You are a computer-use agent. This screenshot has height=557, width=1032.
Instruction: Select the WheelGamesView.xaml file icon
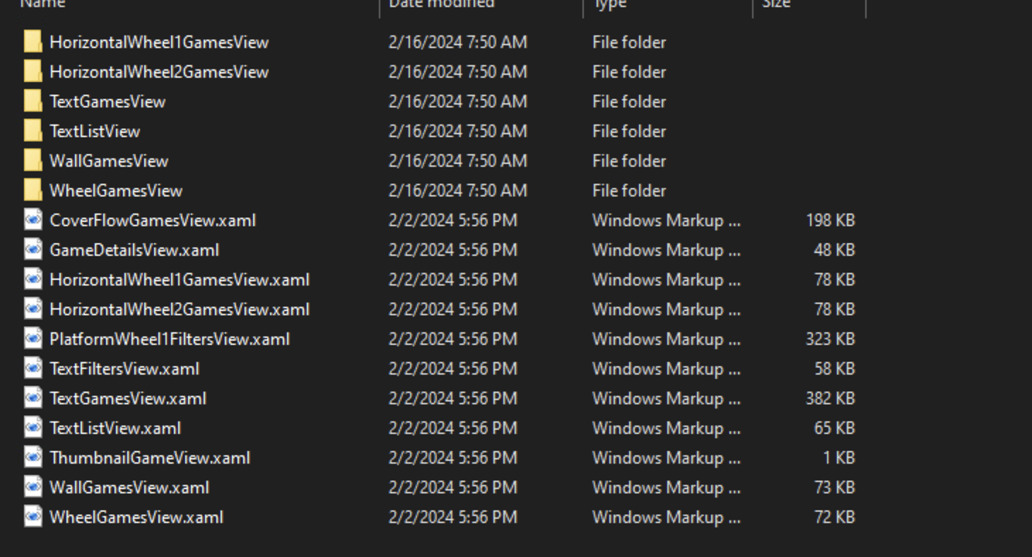click(x=33, y=517)
